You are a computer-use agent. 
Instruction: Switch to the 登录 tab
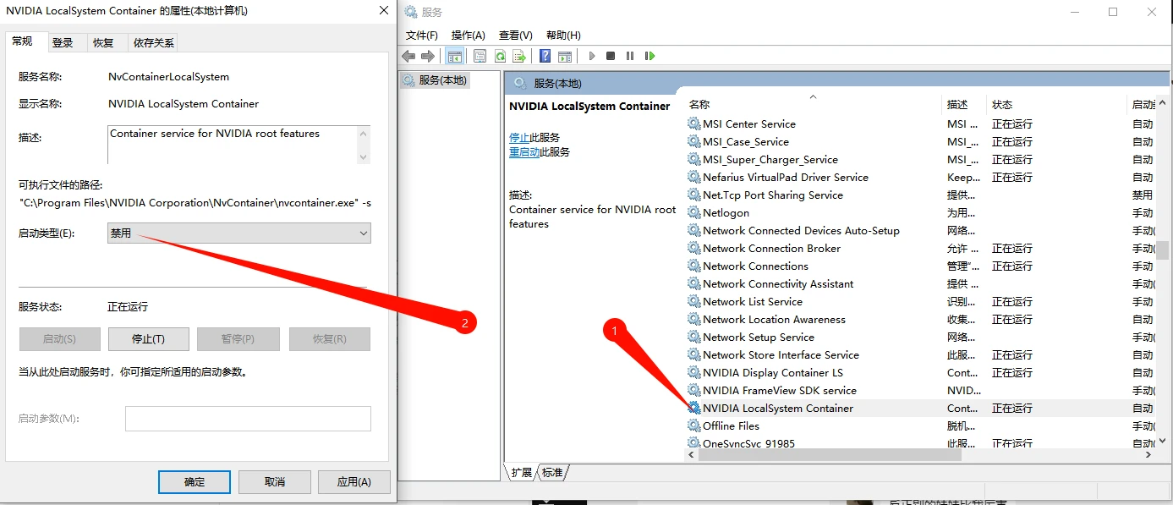(63, 42)
